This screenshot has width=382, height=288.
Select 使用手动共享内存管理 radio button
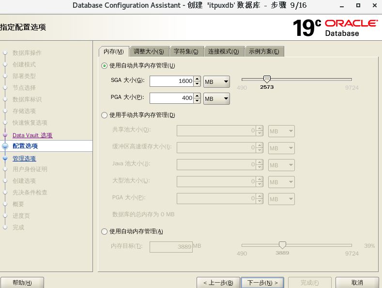pos(104,115)
